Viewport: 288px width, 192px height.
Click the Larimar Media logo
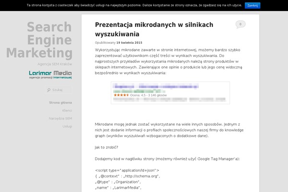pyautogui.click(x=50, y=75)
